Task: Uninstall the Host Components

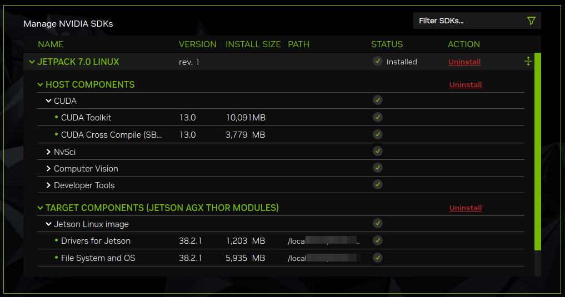Action: pos(465,85)
